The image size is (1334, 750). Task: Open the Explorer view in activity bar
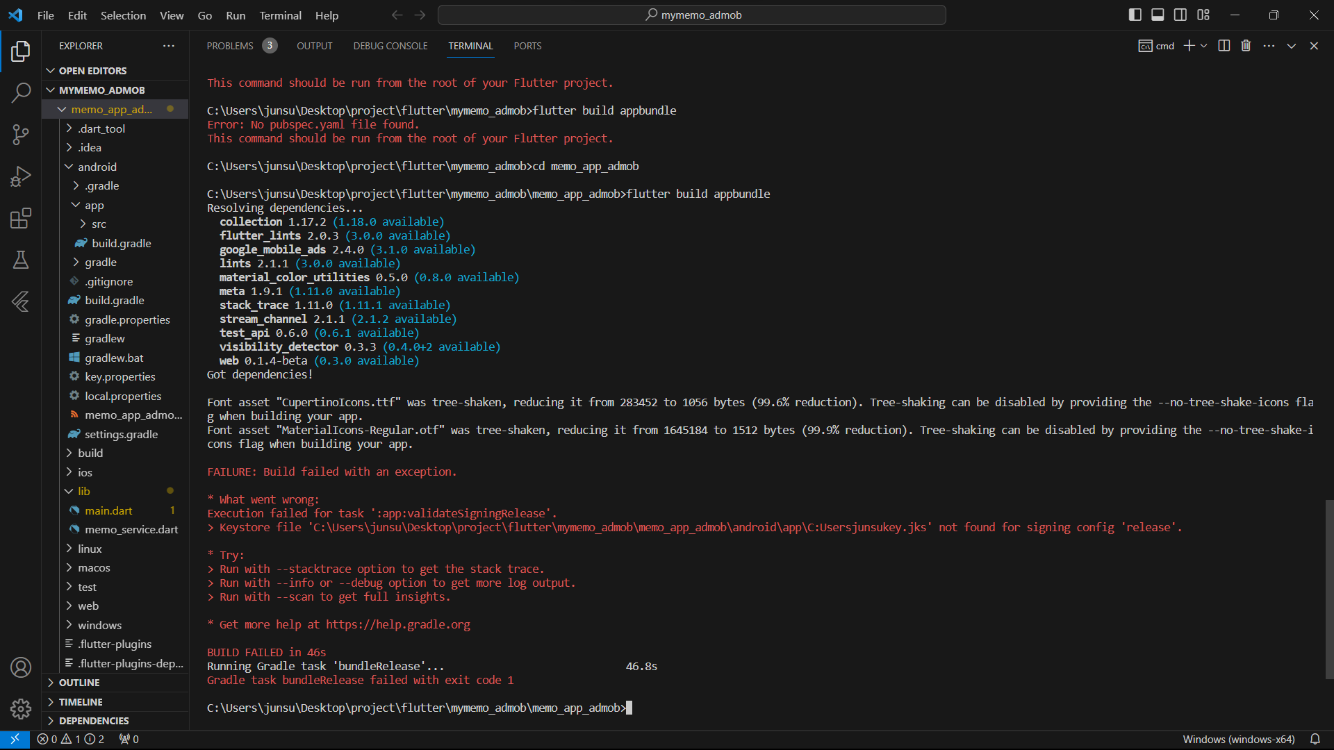pos(21,51)
